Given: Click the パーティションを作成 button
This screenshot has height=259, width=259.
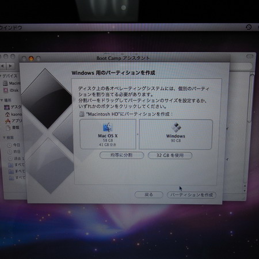Looking at the screenshot, I should tap(192, 195).
